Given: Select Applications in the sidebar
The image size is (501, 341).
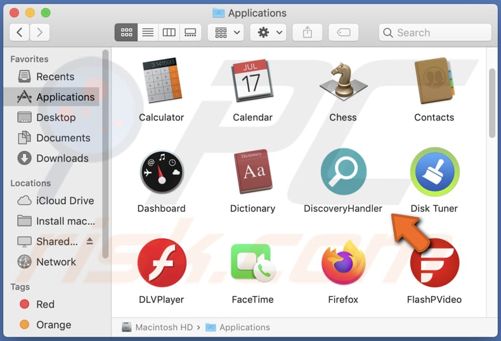Looking at the screenshot, I should 51,97.
